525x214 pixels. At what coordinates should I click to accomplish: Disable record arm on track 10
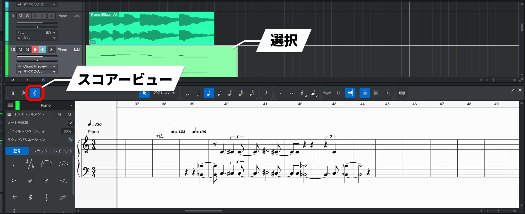pyautogui.click(x=35, y=50)
